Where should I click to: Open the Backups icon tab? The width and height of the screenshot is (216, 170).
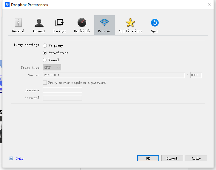point(59,23)
